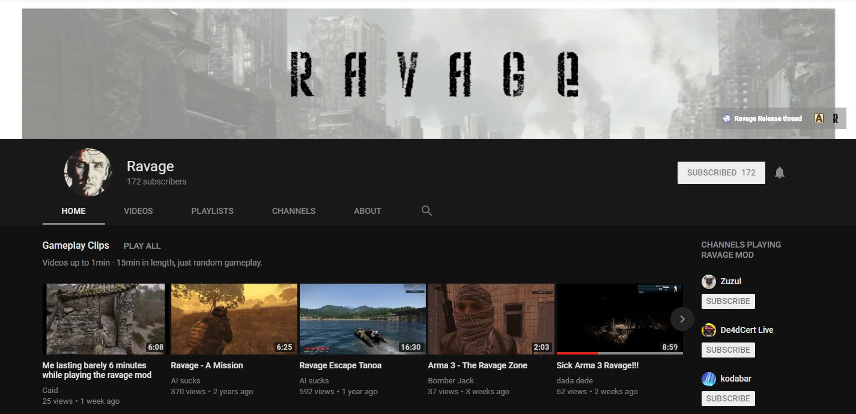
Task: Click the red watch progress bar on 8:59 video
Action: pos(577,353)
